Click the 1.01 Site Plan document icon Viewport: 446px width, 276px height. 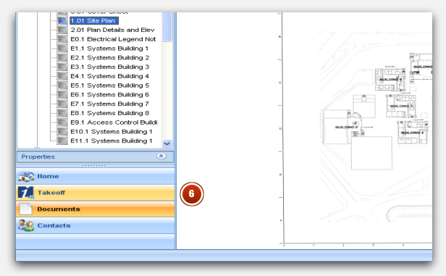click(62, 20)
